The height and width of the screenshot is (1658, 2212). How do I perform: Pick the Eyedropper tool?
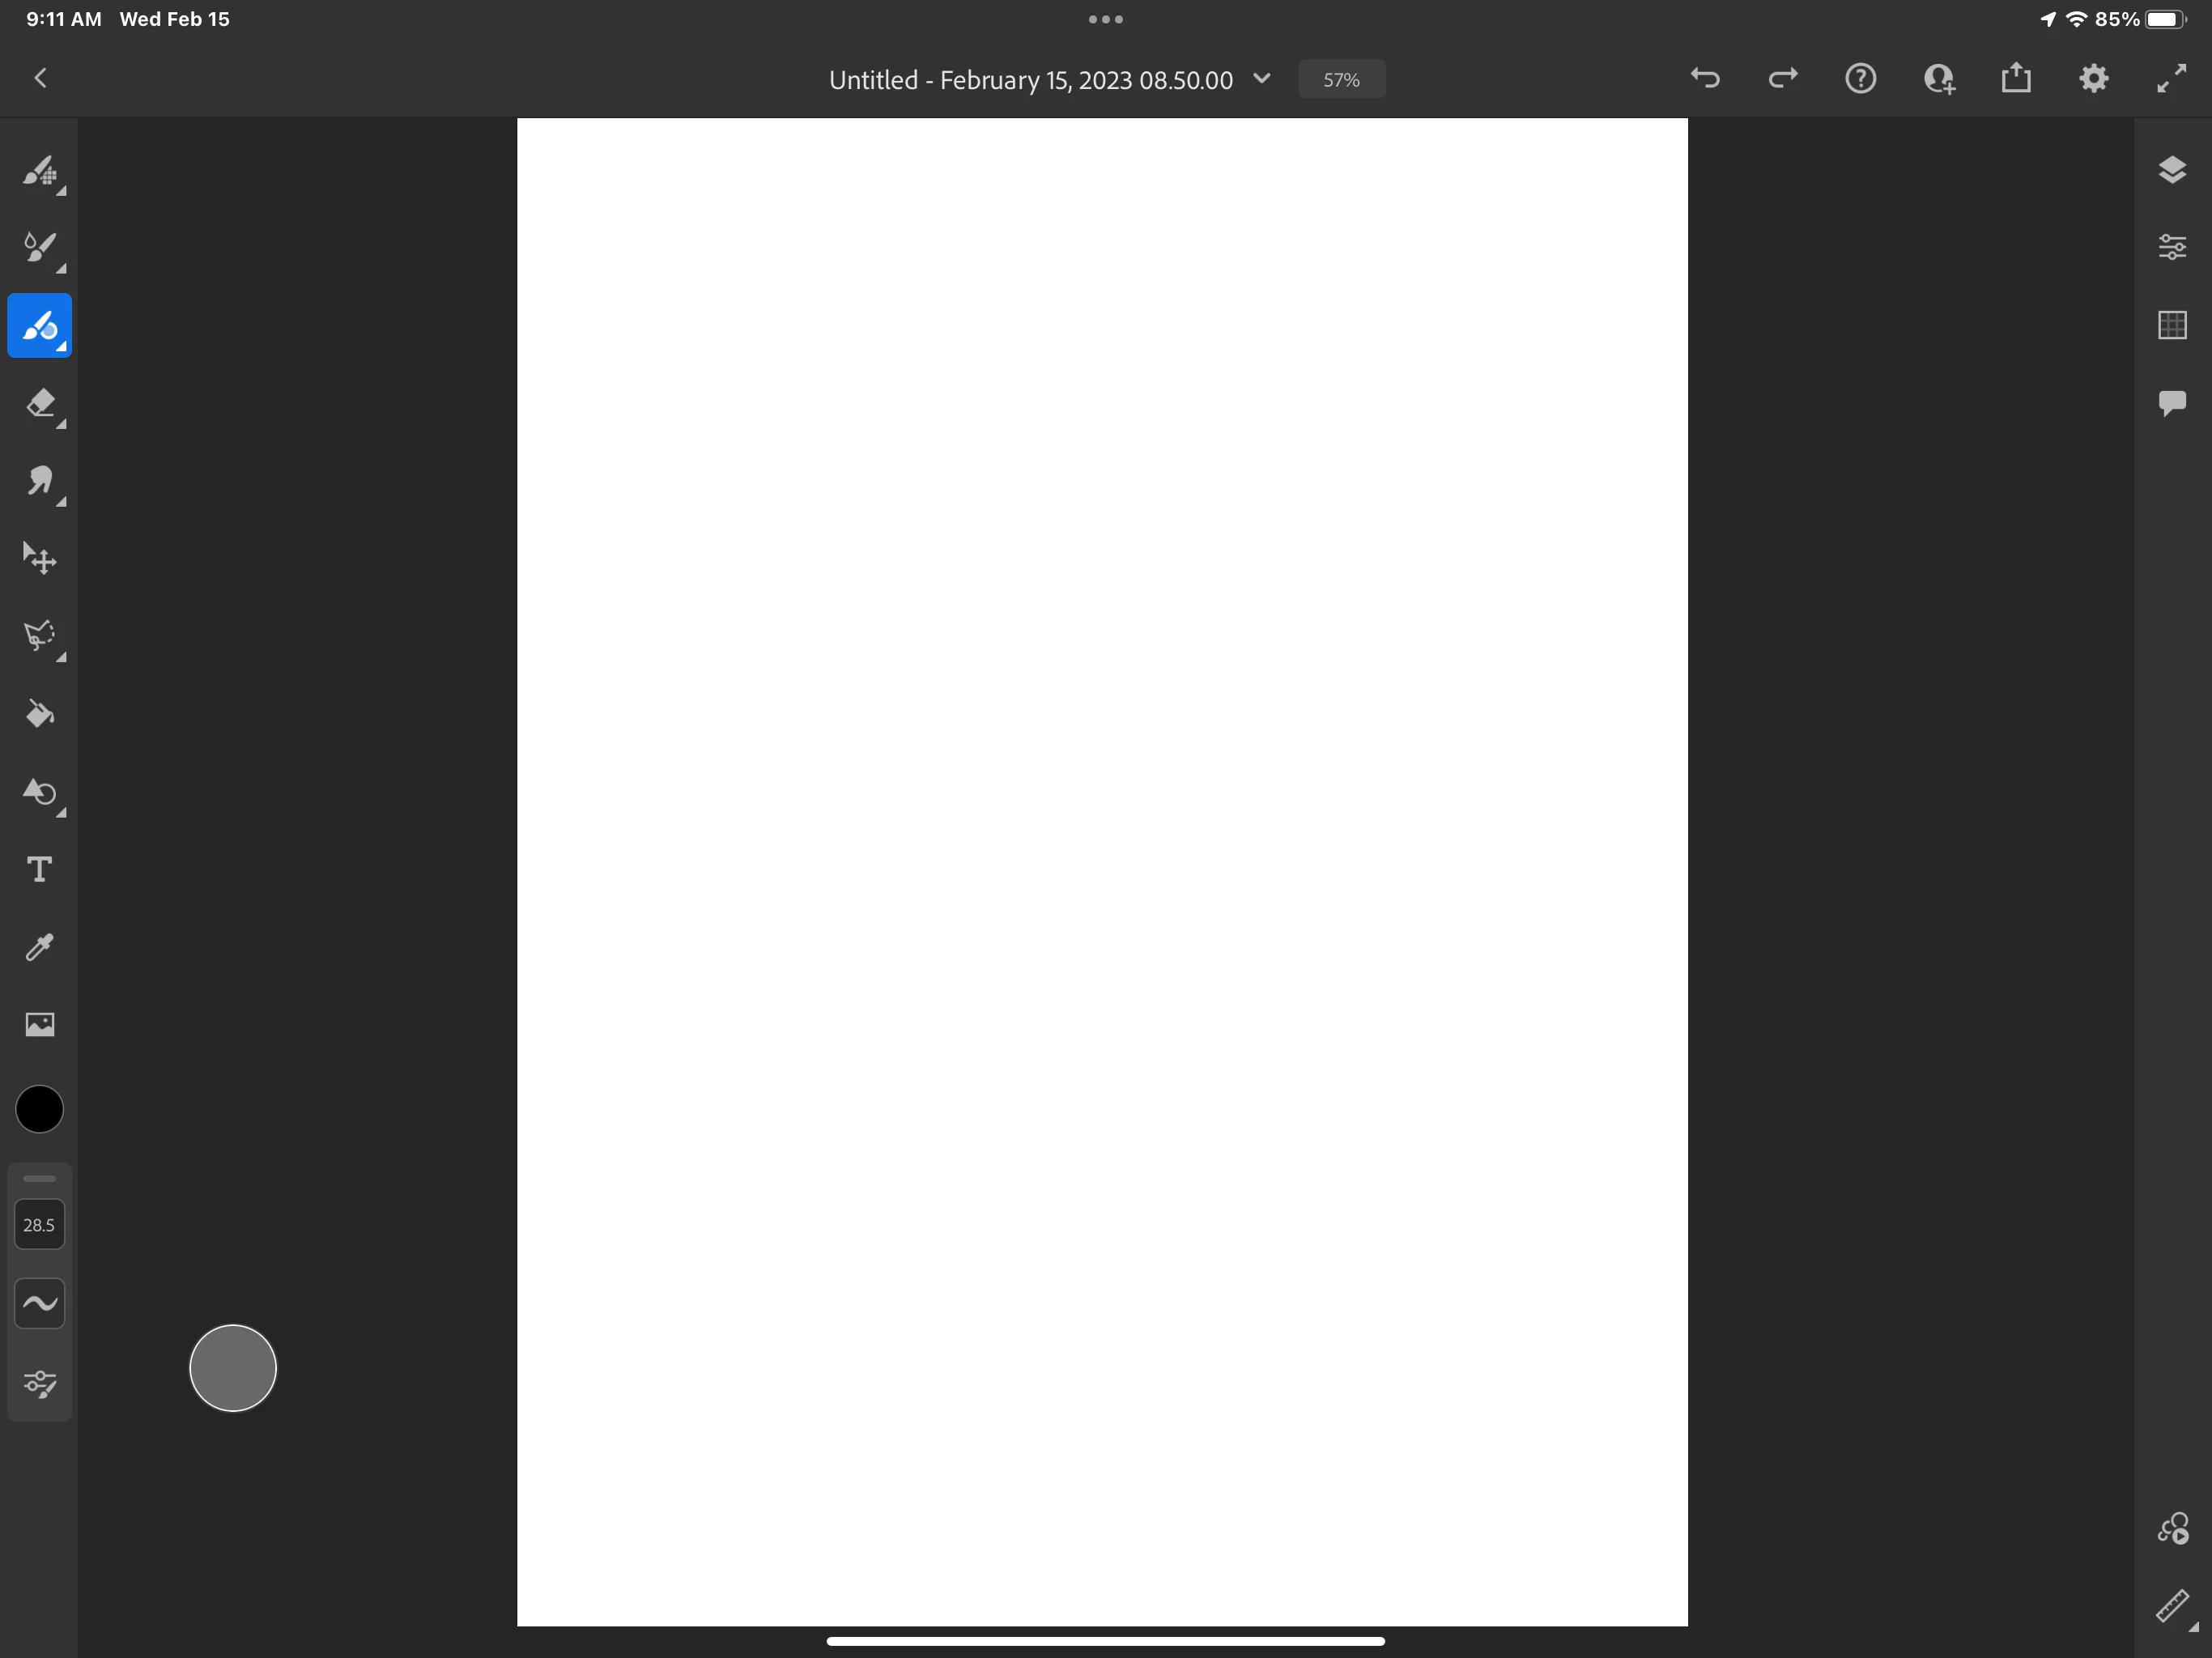pyautogui.click(x=39, y=947)
